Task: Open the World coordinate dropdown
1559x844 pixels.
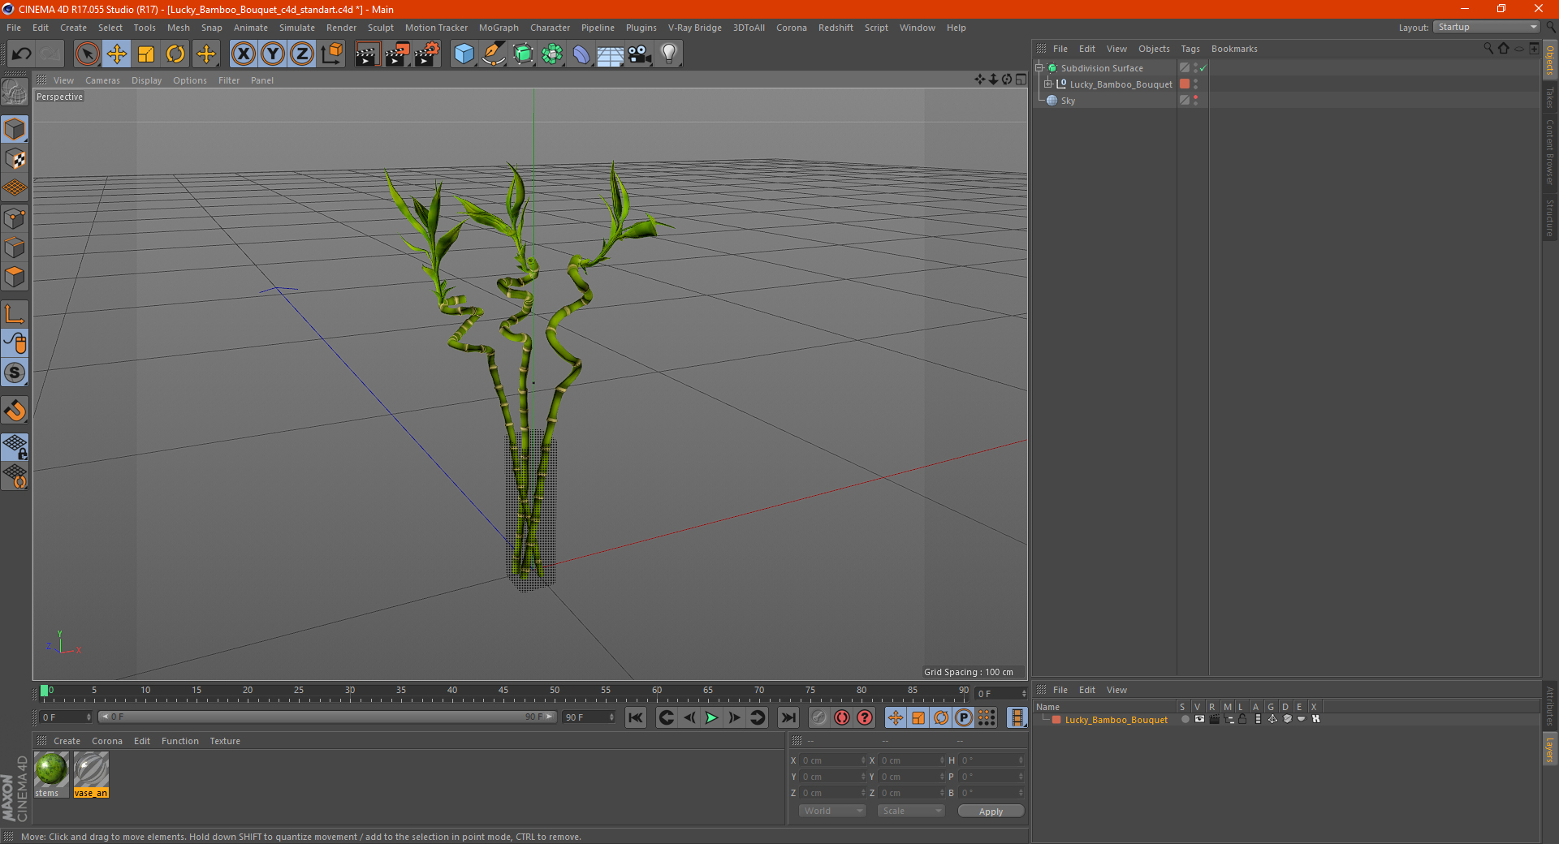Action: point(832,811)
